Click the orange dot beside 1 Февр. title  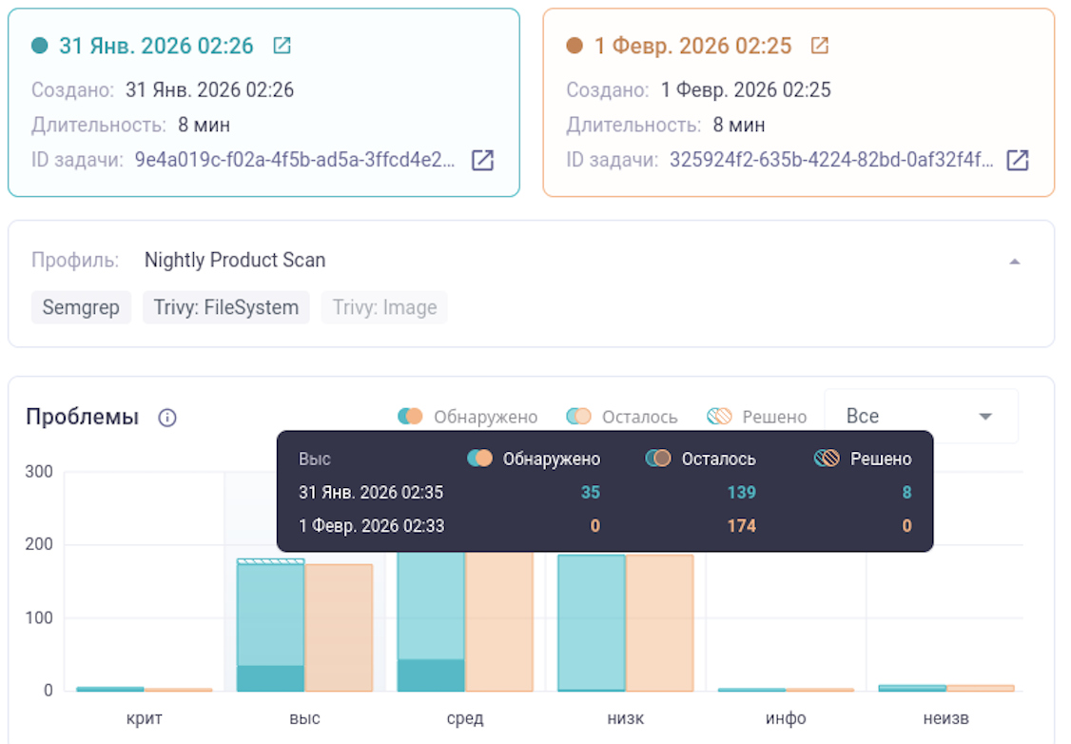point(574,46)
